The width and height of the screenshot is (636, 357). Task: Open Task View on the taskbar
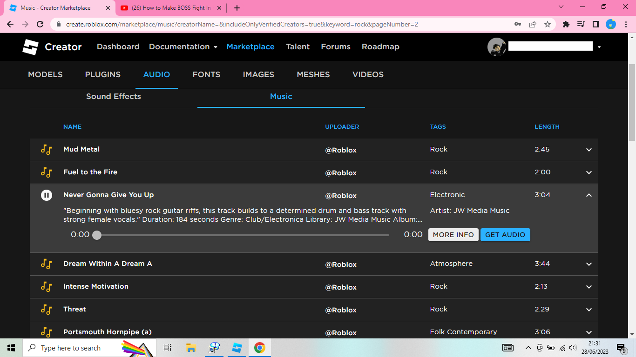coord(168,348)
